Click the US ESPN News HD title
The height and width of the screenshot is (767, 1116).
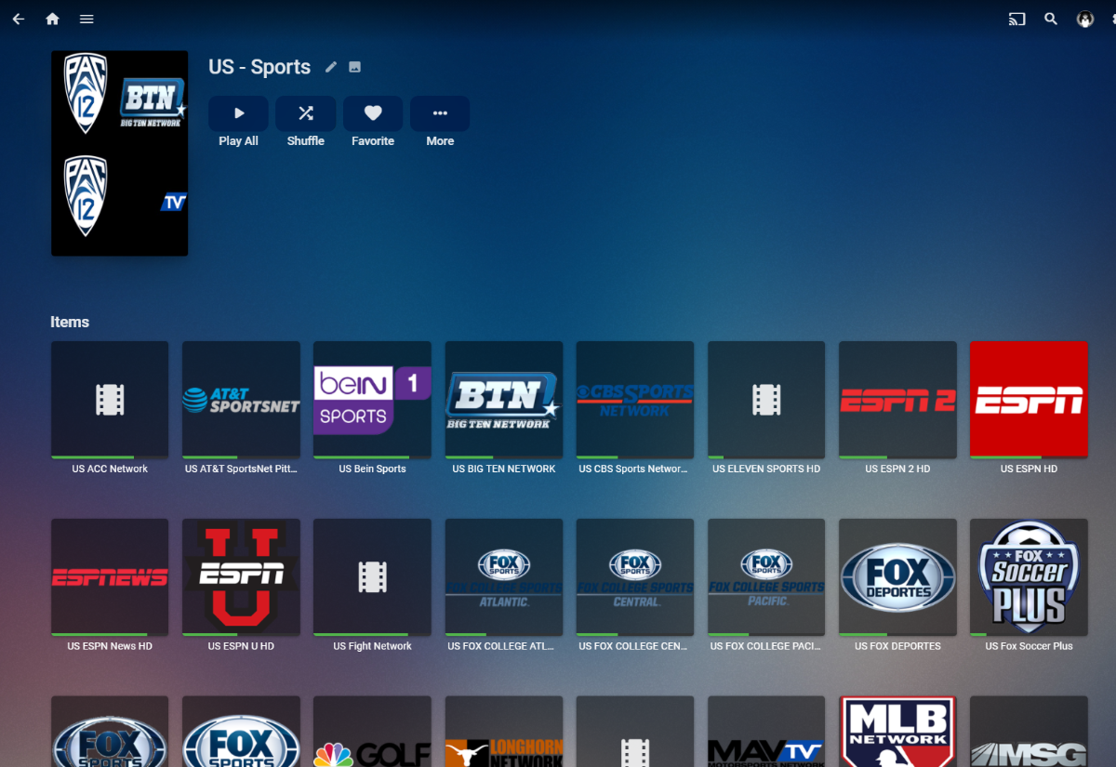(x=110, y=646)
